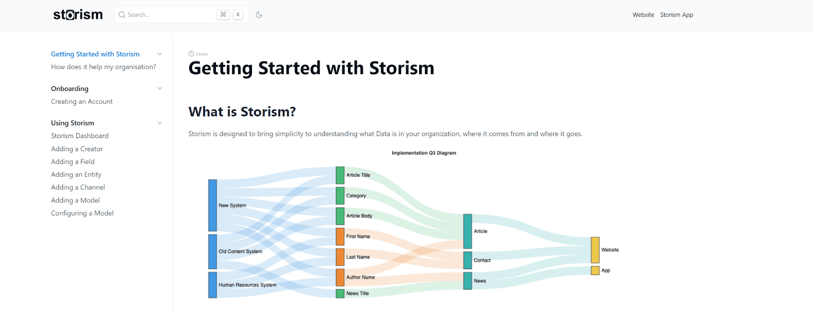Click the blue New System node
Screen dimensions: 813x313
[x=212, y=205]
